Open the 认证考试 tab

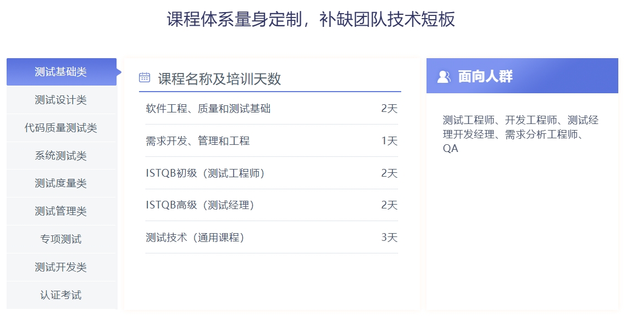pyautogui.click(x=61, y=295)
